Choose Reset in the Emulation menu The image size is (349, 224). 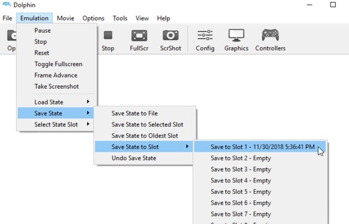tap(57, 53)
